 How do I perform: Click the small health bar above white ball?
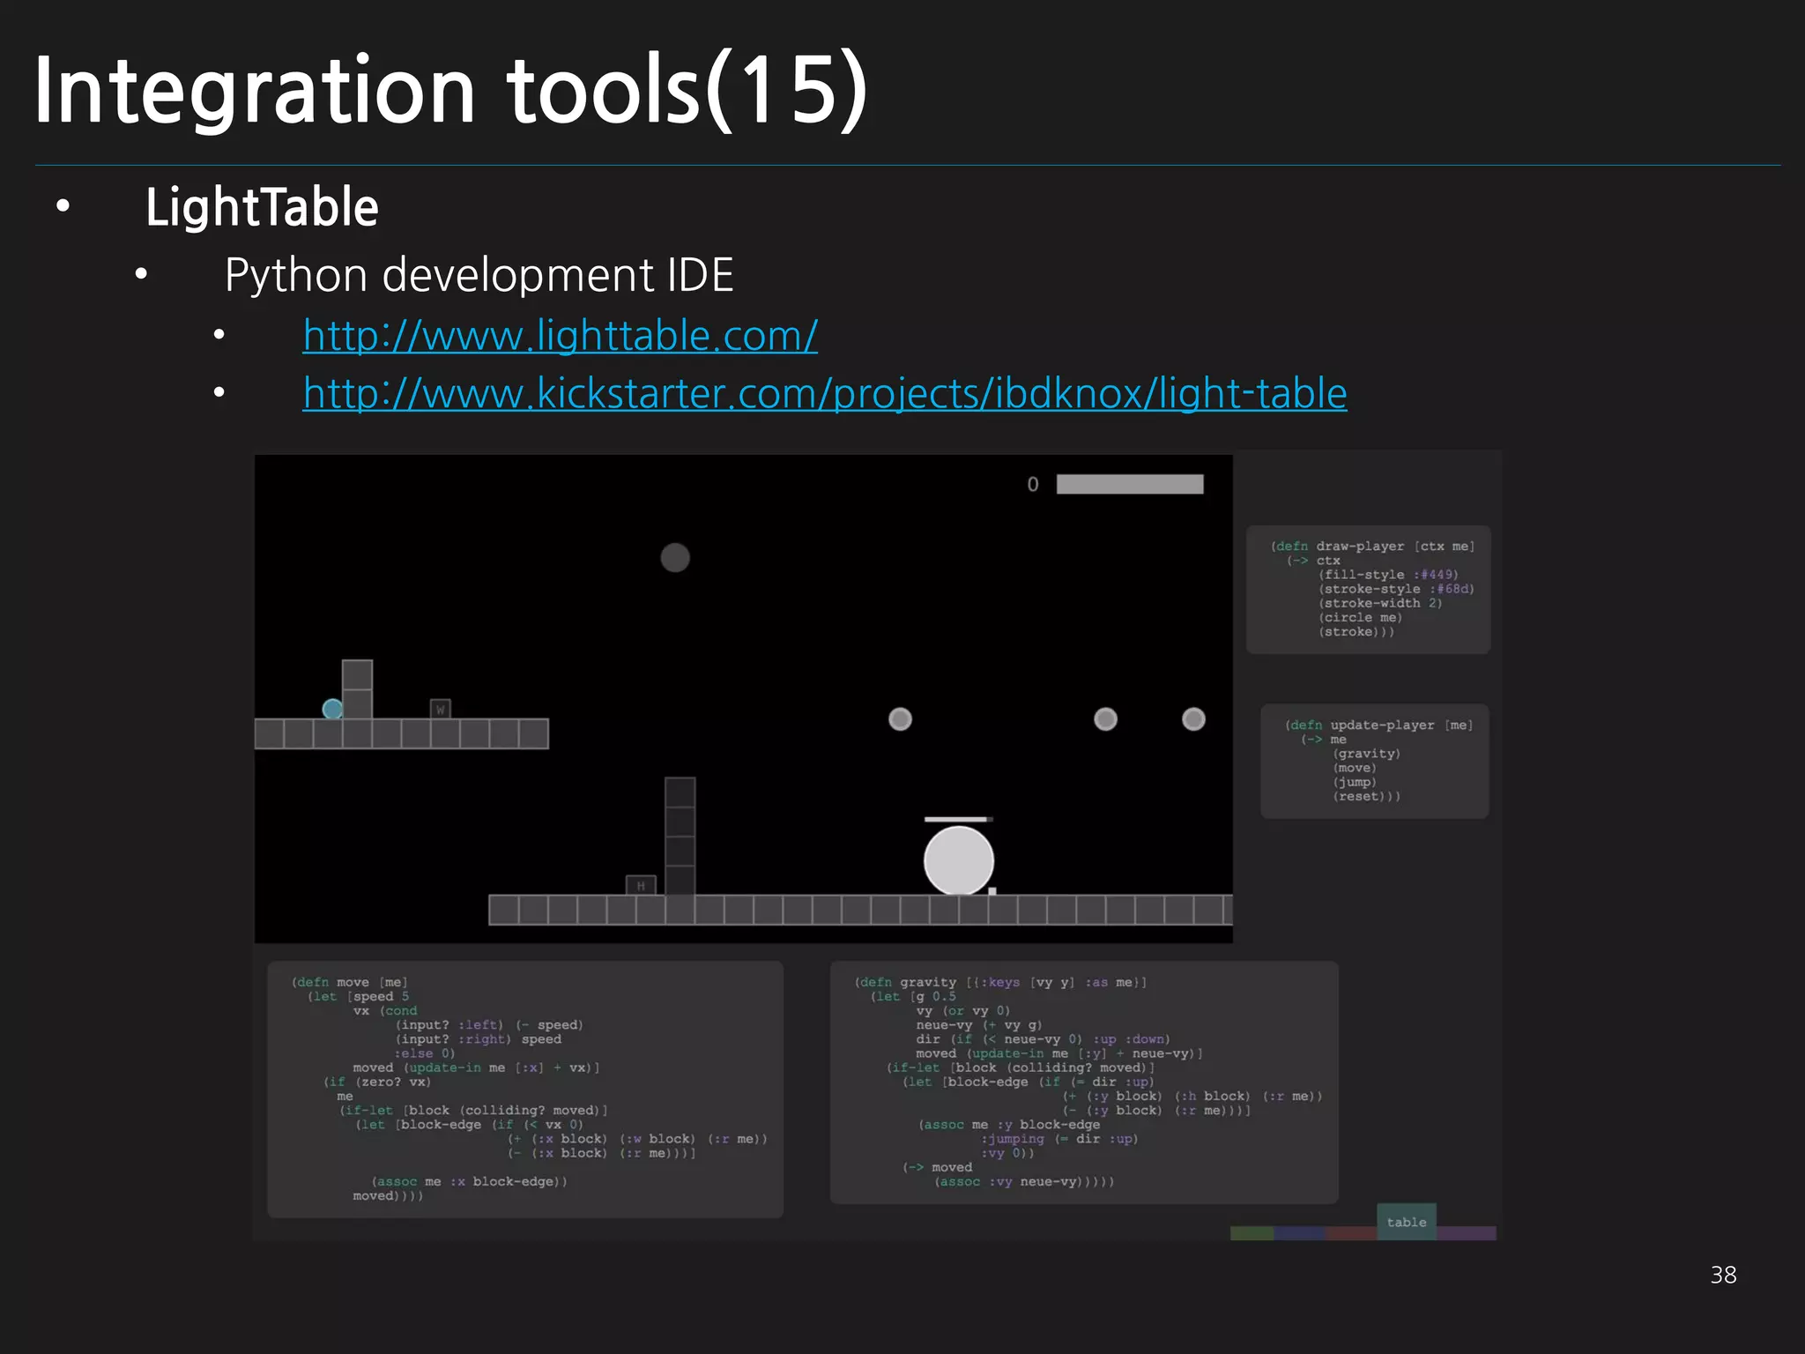coord(959,819)
